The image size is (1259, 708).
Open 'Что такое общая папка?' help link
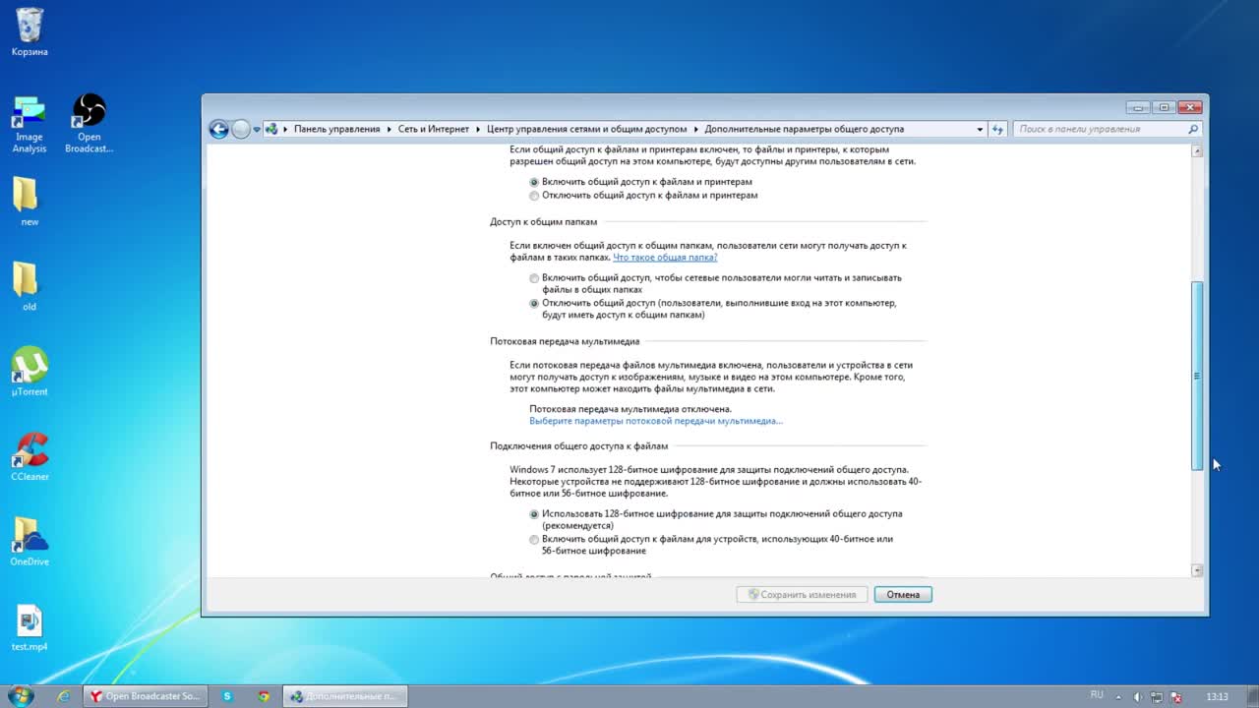tap(665, 258)
